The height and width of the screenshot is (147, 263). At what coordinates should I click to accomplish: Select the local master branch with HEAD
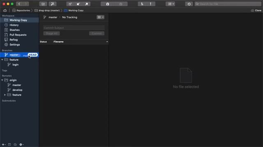tap(19, 55)
